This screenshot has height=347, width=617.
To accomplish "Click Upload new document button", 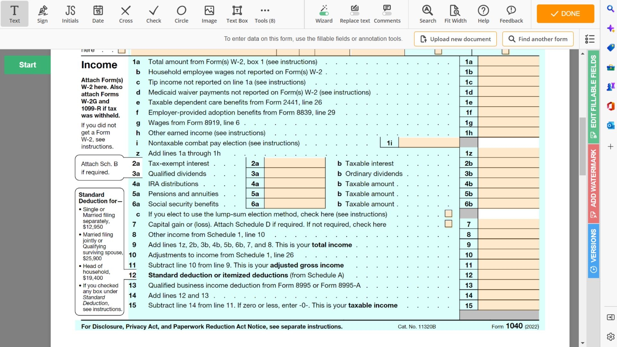I will pyautogui.click(x=455, y=39).
